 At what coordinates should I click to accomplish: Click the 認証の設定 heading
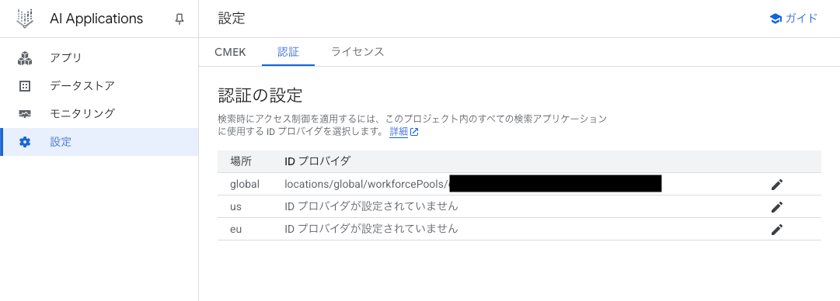(261, 95)
